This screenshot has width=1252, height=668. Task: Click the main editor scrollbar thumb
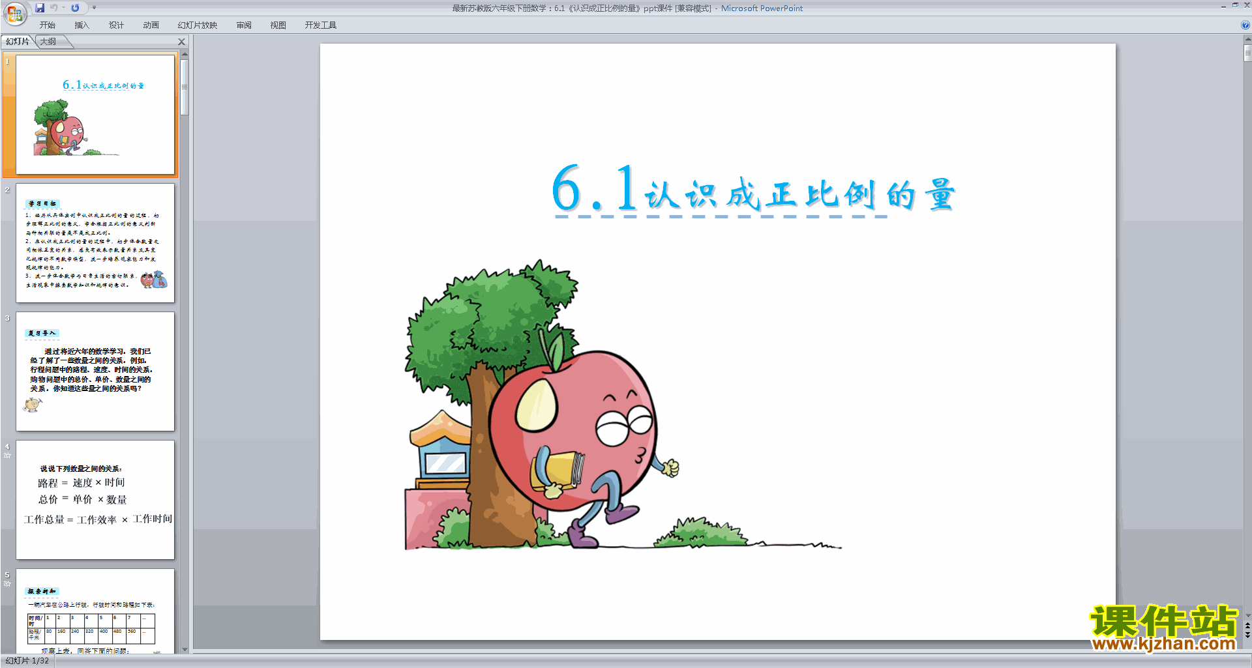point(1247,52)
